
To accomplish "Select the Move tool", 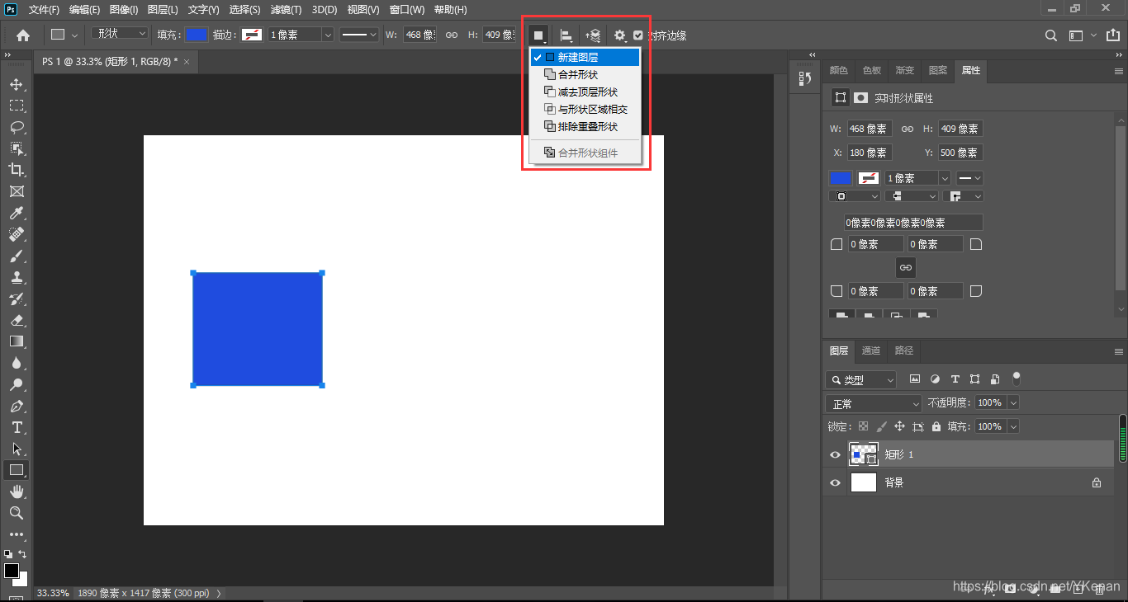I will pyautogui.click(x=16, y=84).
